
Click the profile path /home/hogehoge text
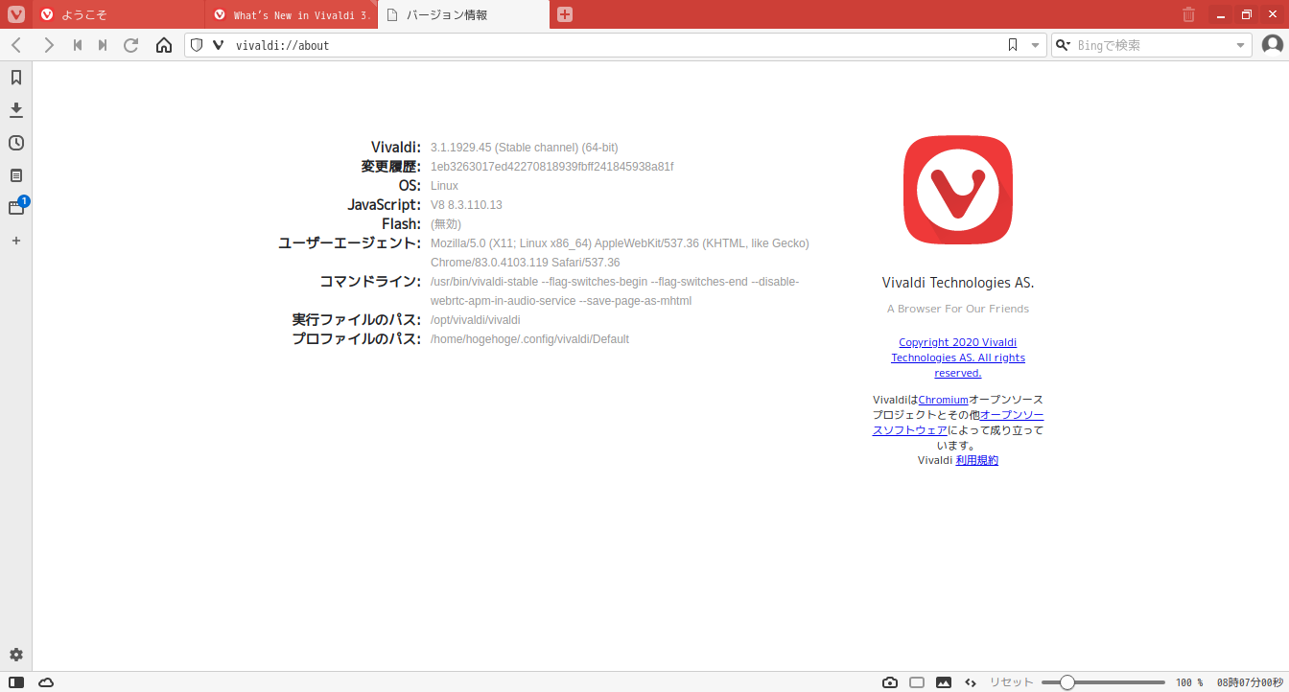click(529, 339)
